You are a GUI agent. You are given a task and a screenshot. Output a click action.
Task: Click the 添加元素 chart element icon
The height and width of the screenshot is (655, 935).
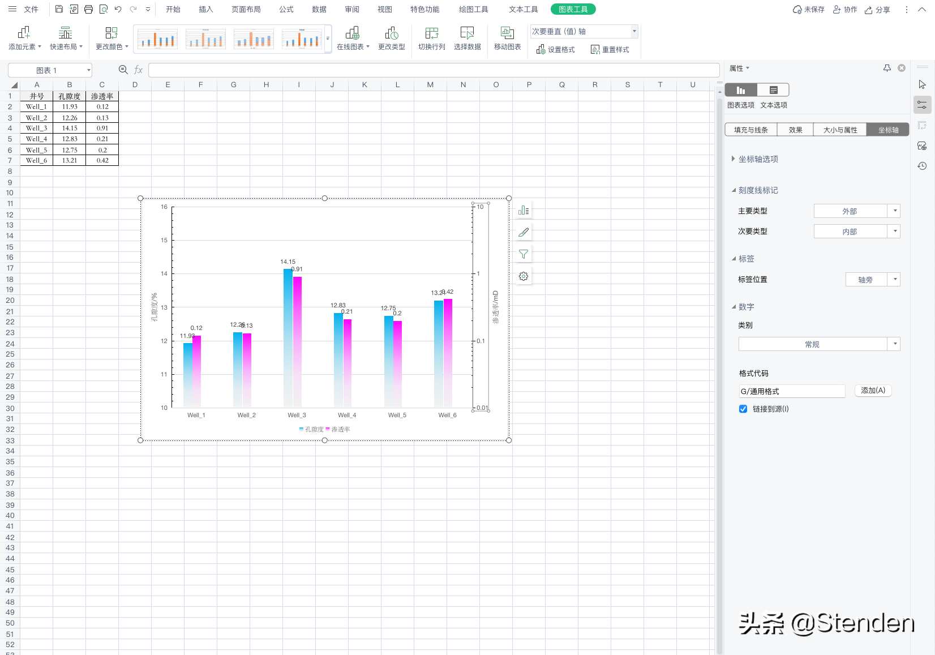(23, 33)
